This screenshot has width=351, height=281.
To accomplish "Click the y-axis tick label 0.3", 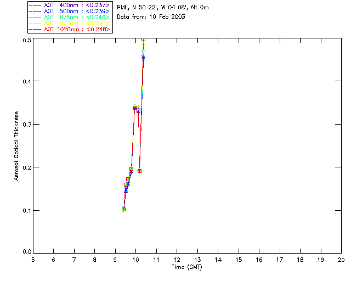I will 27,125.
